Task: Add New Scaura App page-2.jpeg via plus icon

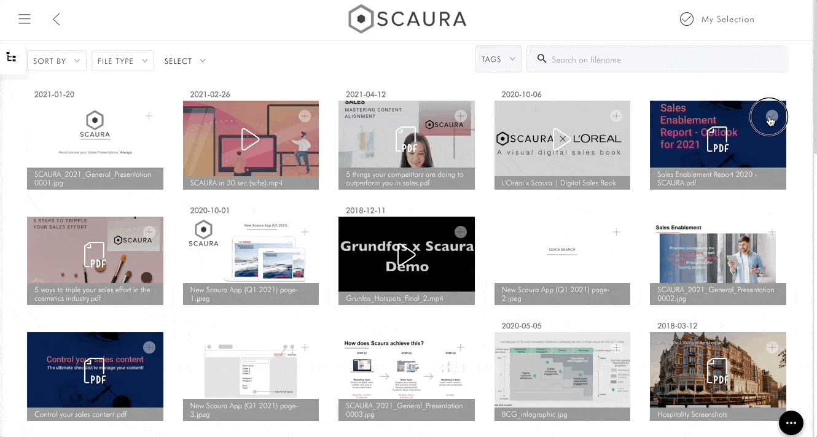Action: click(x=616, y=232)
